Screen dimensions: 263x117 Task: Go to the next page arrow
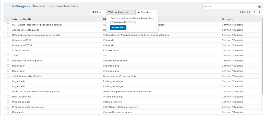click(260, 12)
